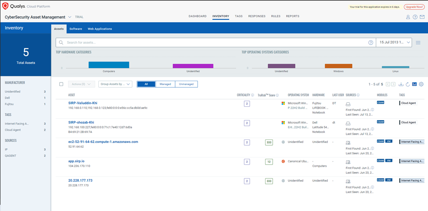The image size is (428, 211).
Task: Click the Search for assets field
Action: tap(216, 43)
